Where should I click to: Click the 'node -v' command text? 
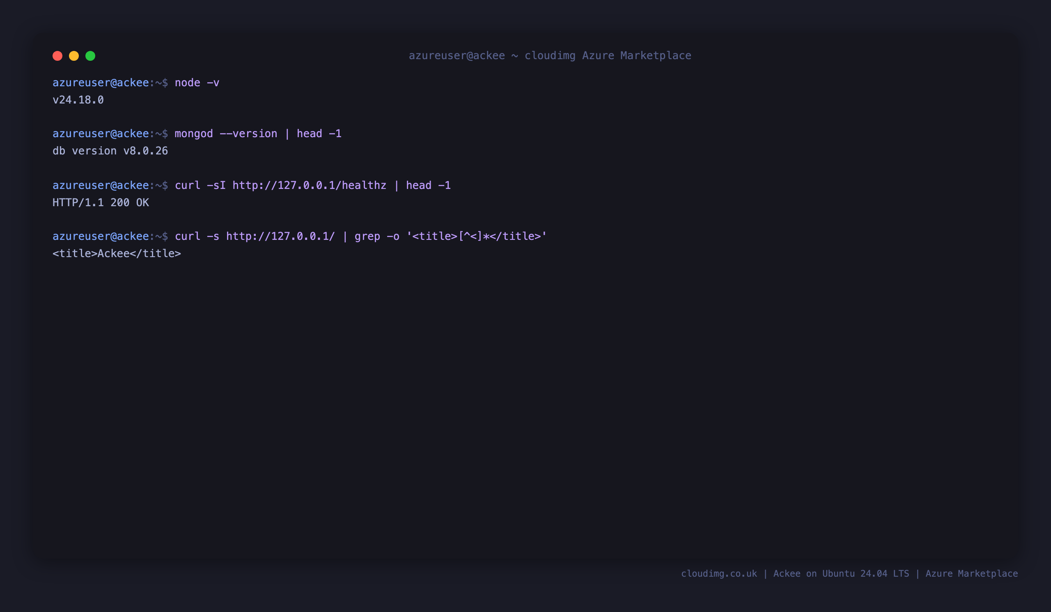click(197, 83)
